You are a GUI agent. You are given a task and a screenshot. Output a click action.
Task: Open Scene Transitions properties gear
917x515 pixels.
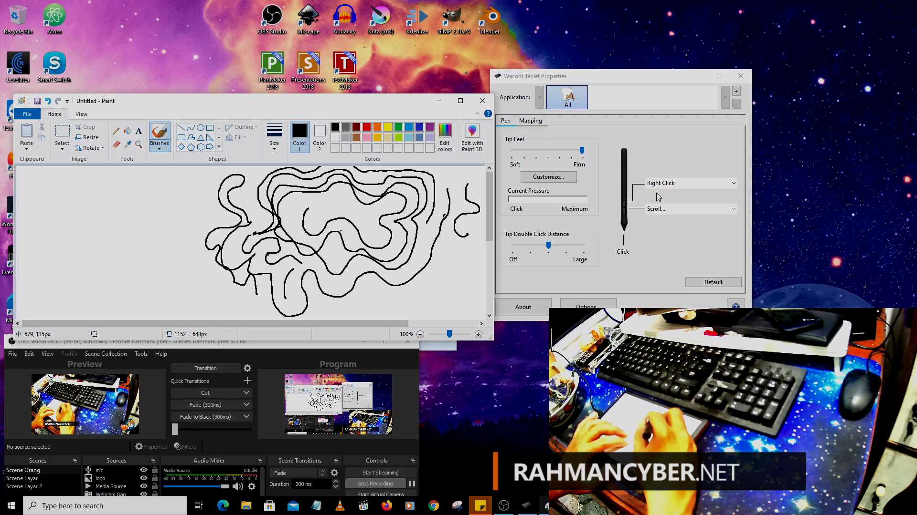tap(334, 473)
